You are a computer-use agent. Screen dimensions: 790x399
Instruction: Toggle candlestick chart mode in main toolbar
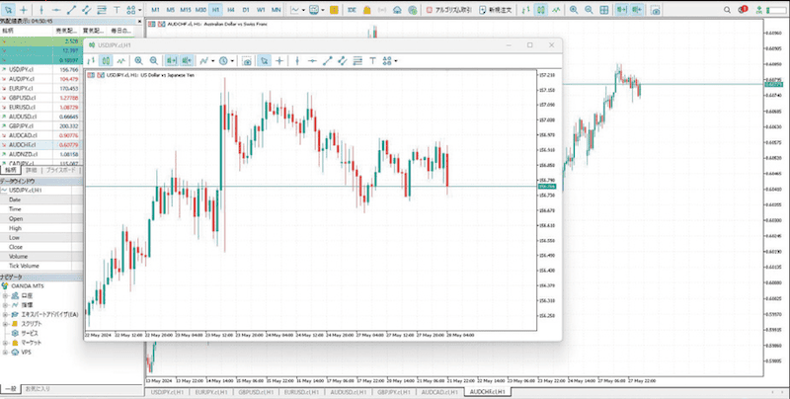click(541, 10)
